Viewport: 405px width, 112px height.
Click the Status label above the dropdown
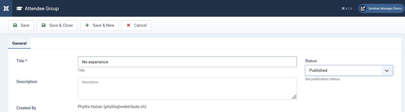(311, 61)
